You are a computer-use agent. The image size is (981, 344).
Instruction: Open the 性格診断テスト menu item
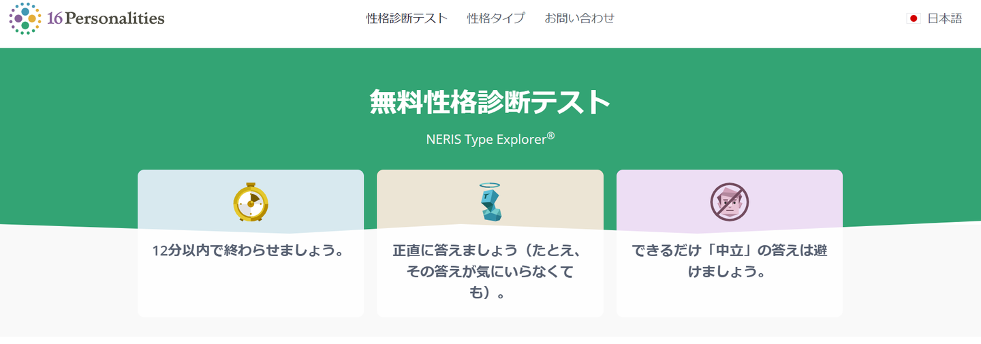click(x=407, y=18)
